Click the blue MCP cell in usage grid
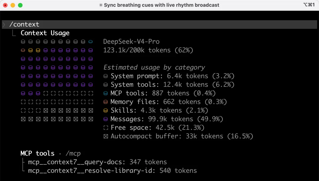The height and width of the screenshot is (181, 319). (91, 42)
